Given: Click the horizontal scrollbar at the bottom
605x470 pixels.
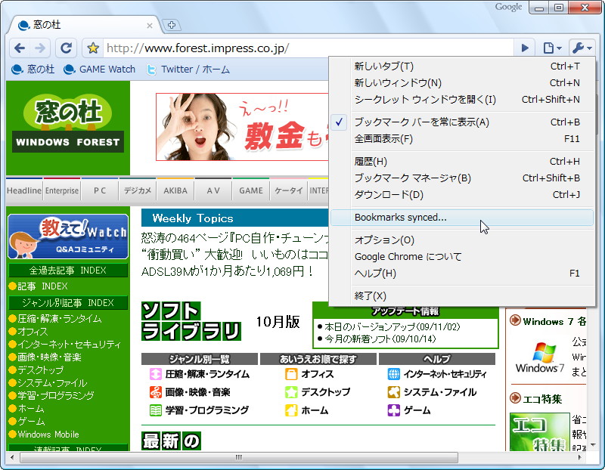Looking at the screenshot, I should [x=237, y=456].
